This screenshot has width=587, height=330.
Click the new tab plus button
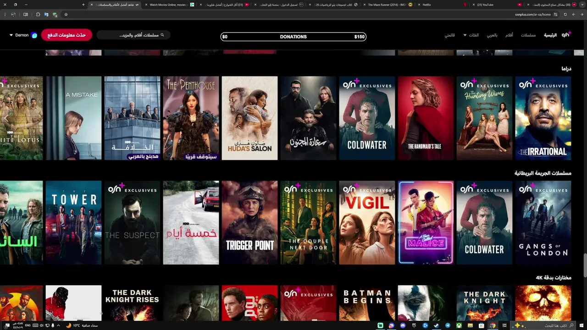pos(83,5)
